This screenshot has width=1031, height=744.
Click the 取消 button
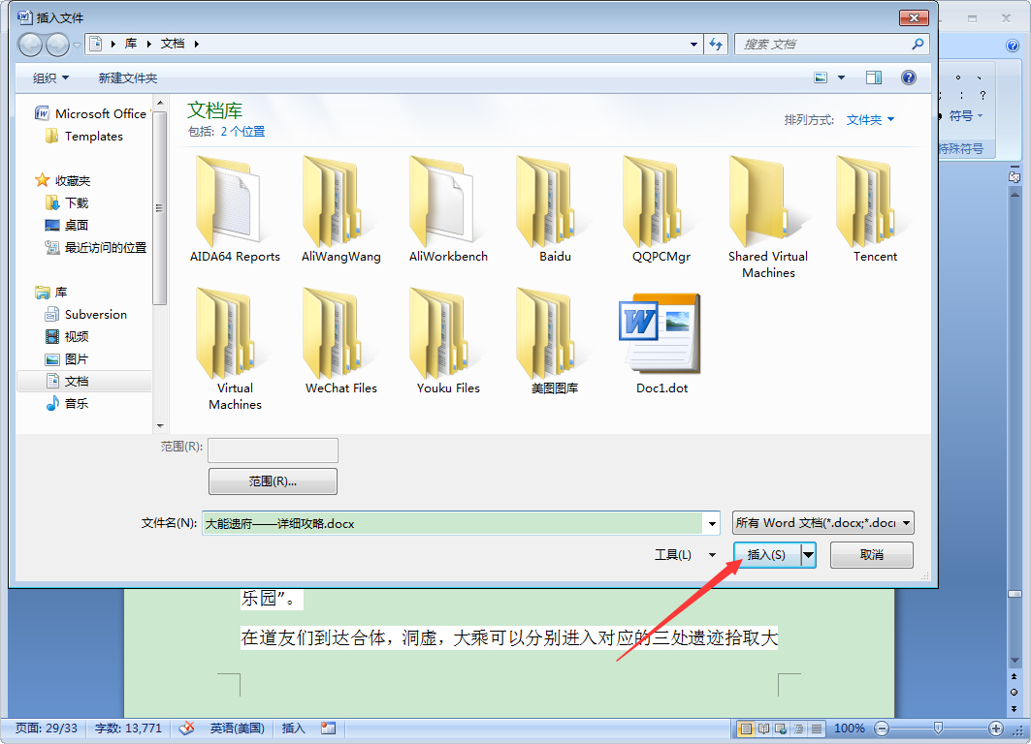(871, 554)
